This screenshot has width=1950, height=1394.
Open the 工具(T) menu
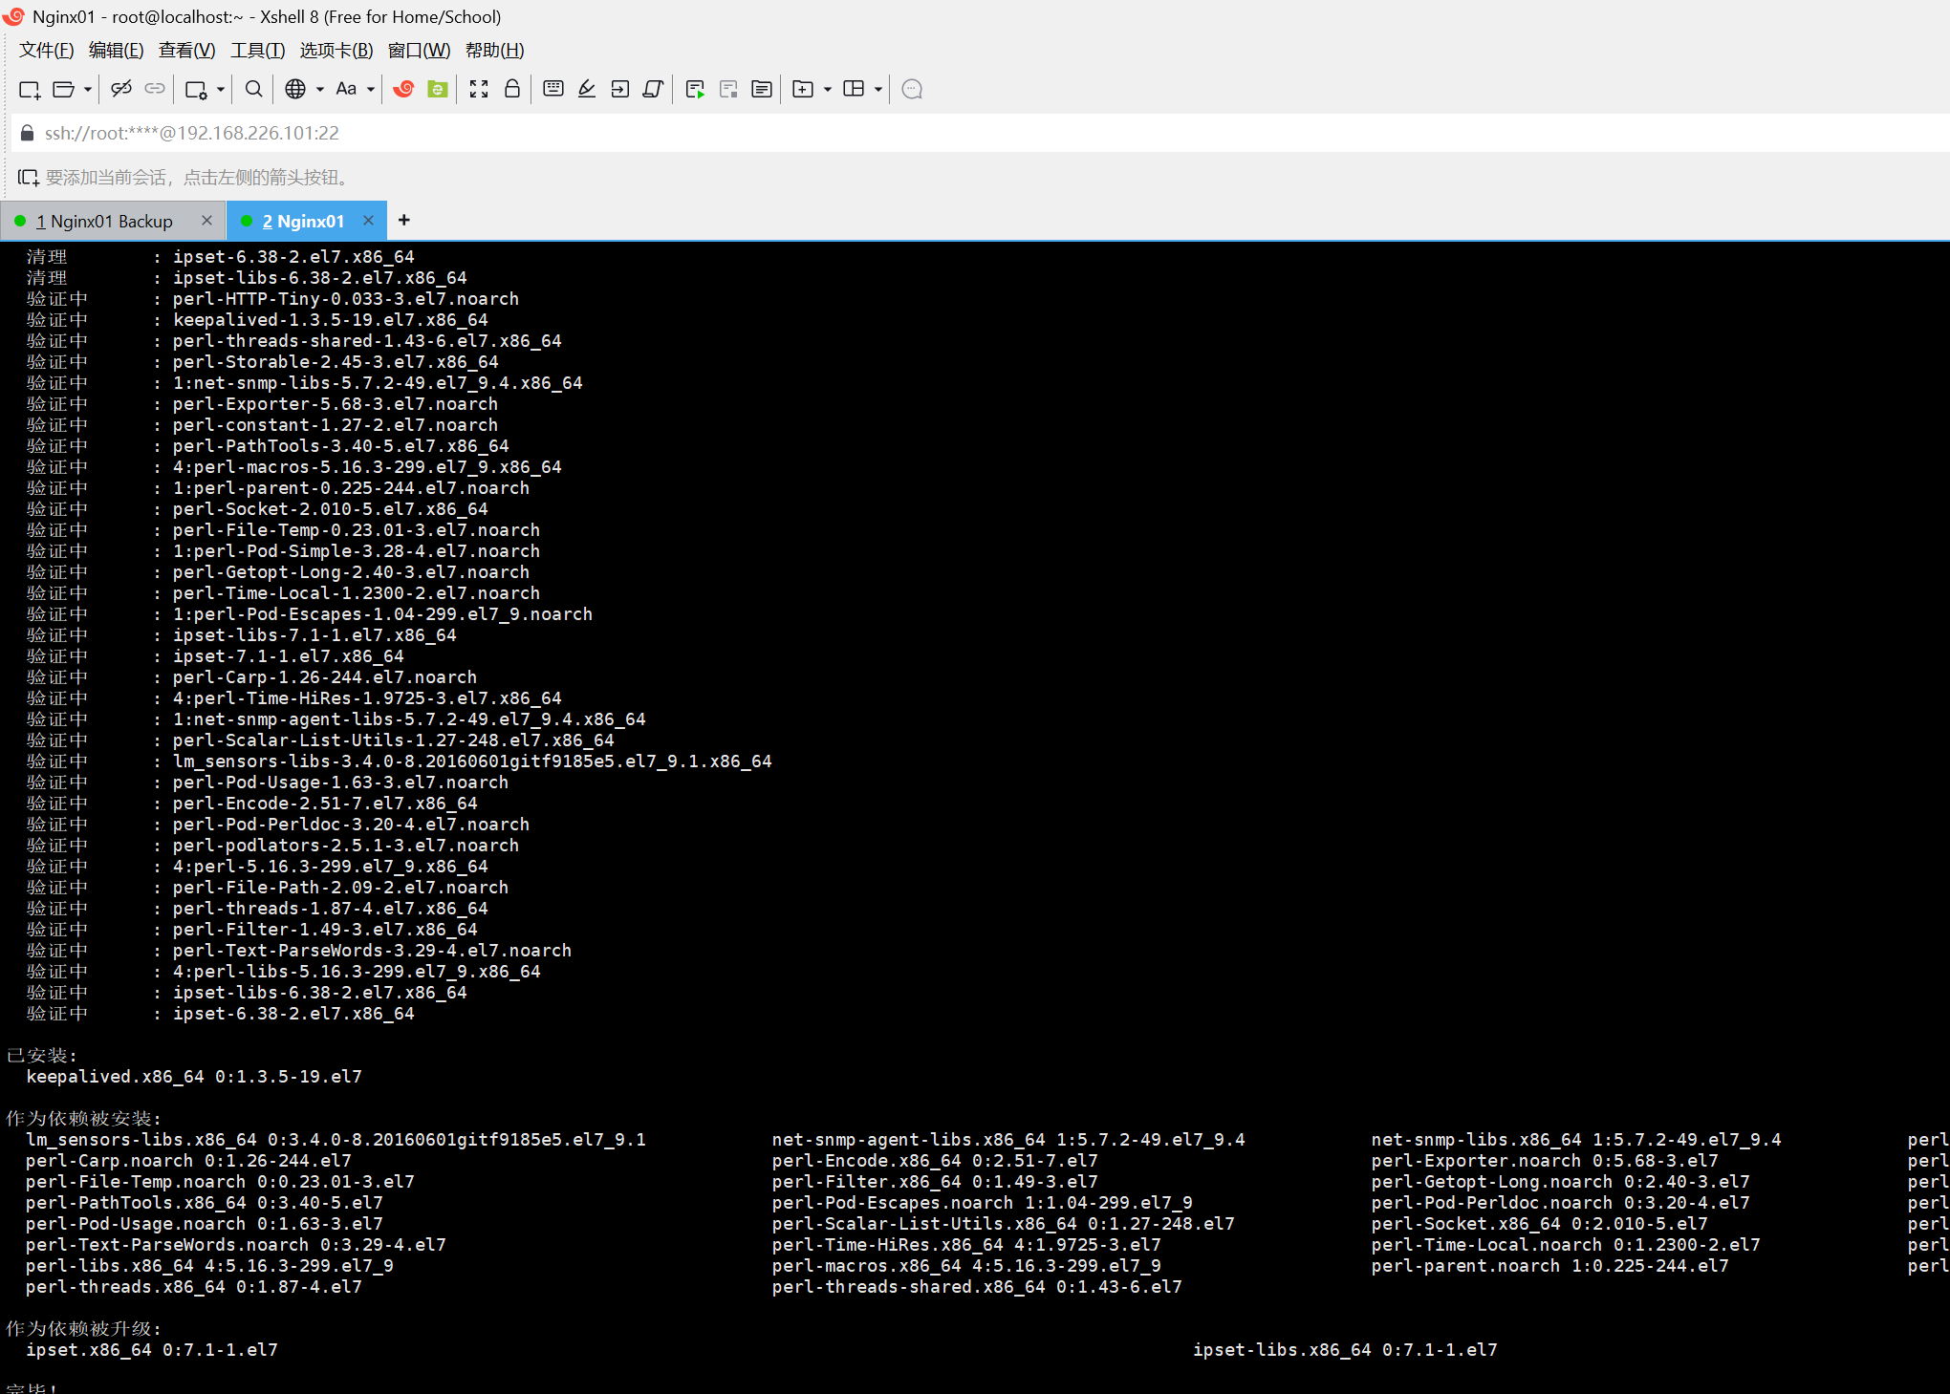257,50
